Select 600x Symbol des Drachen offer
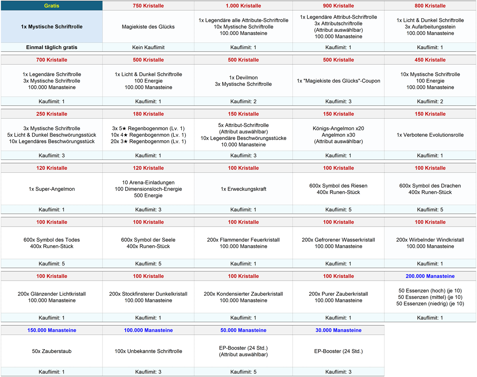The image size is (477, 377). pos(430,189)
